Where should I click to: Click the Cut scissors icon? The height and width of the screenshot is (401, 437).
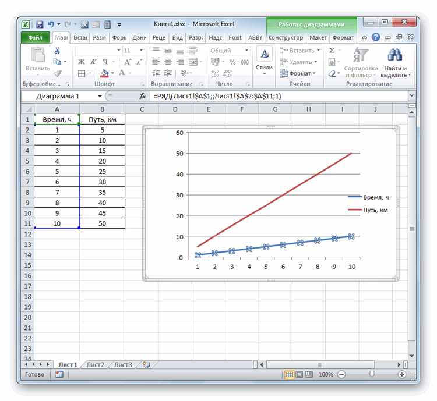coord(57,51)
